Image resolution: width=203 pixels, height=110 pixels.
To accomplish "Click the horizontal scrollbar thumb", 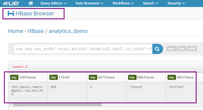I will [x=57, y=104].
